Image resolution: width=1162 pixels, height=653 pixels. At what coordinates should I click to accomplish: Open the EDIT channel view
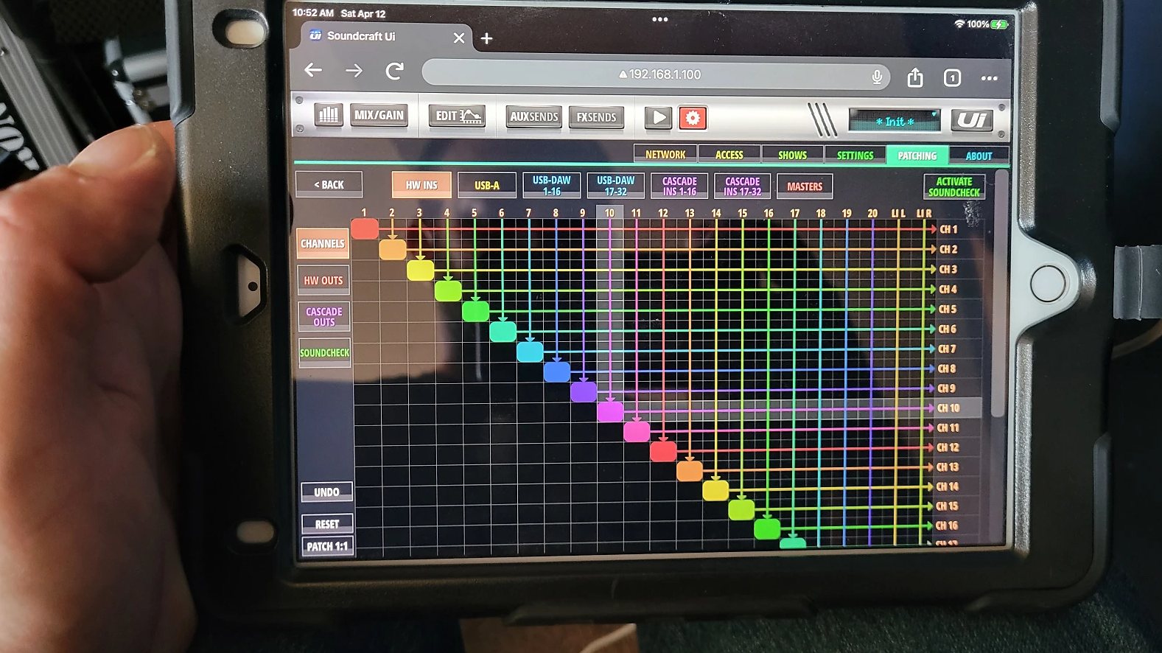[x=457, y=116]
